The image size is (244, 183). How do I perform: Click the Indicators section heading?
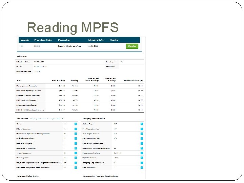22,119
